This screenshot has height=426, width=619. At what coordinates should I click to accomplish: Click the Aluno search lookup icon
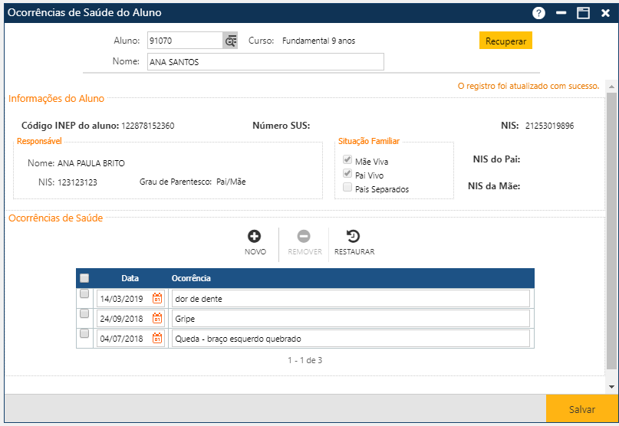coord(230,41)
